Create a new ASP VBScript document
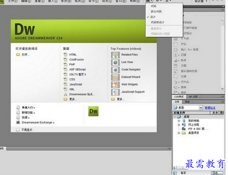This screenshot has height=175, width=228. click(x=78, y=70)
